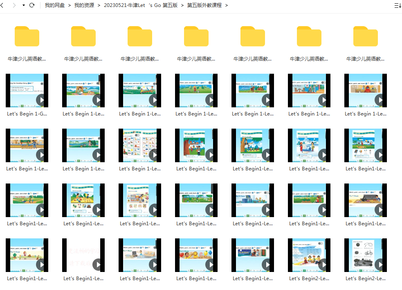The width and height of the screenshot is (402, 290).
Task: Open the video thumbnail with kids under a tree
Action: point(196,145)
